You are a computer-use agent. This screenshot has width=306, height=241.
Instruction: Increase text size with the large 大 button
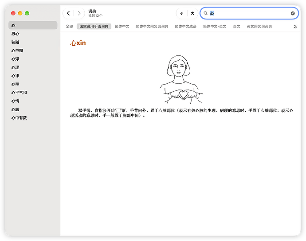click(x=192, y=13)
